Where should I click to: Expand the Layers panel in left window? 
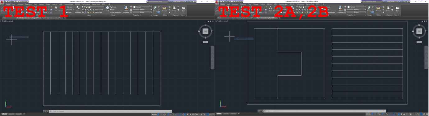[90, 15]
